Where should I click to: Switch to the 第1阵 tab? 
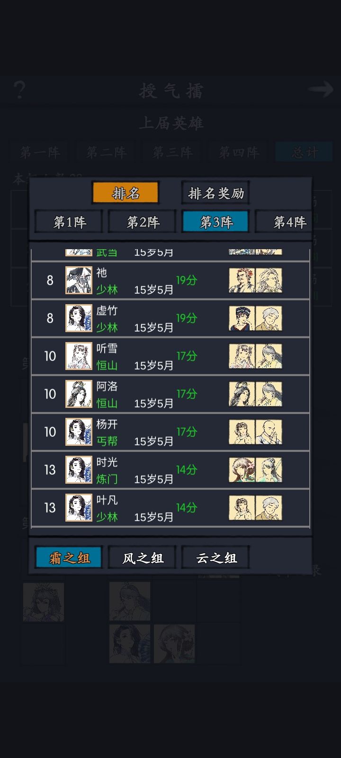69,222
